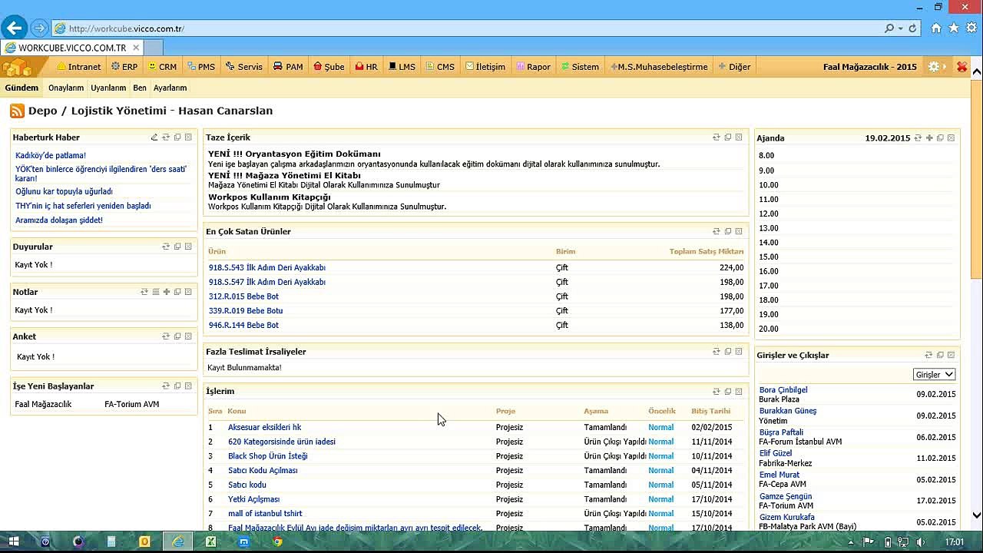The image size is (983, 553).
Task: Open the ERP menu
Action: (x=124, y=67)
